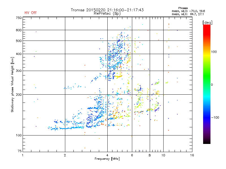Click the '16' frequency tick label
226x169 pixels.
click(192, 155)
